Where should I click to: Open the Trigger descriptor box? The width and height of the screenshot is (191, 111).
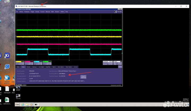[x=118, y=63]
